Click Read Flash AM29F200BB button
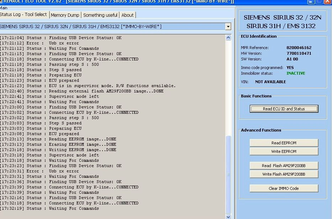The width and height of the screenshot is (332, 219). click(284, 166)
